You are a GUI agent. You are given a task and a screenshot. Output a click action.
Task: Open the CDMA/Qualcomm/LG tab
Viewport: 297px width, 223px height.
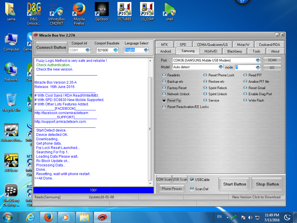coord(212,44)
